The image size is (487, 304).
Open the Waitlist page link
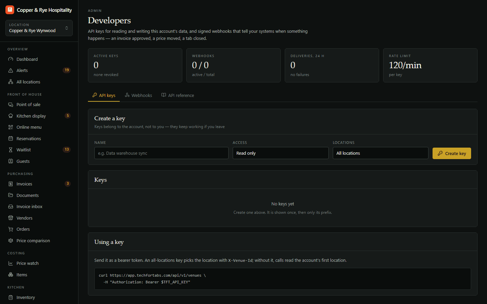pos(39,150)
